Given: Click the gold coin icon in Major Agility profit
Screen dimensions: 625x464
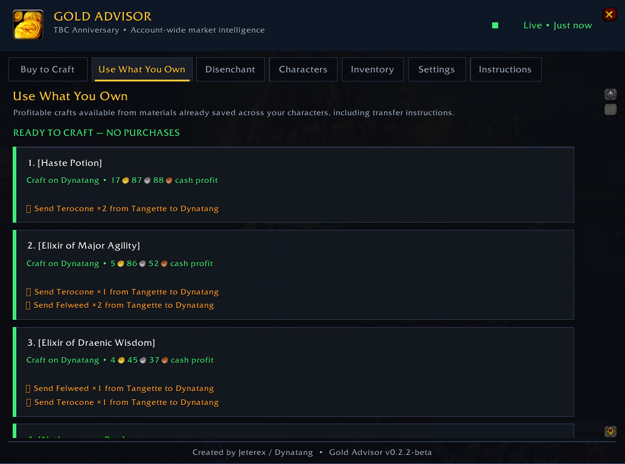Looking at the screenshot, I should click(x=121, y=264).
